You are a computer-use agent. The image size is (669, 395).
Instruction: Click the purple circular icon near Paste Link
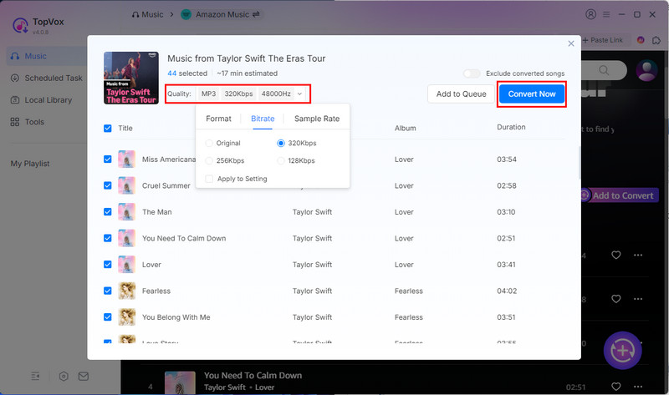tap(641, 40)
